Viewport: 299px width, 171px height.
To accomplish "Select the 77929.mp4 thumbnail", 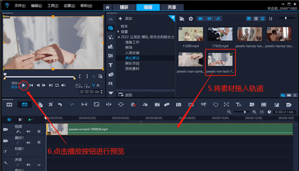I will (x=220, y=34).
